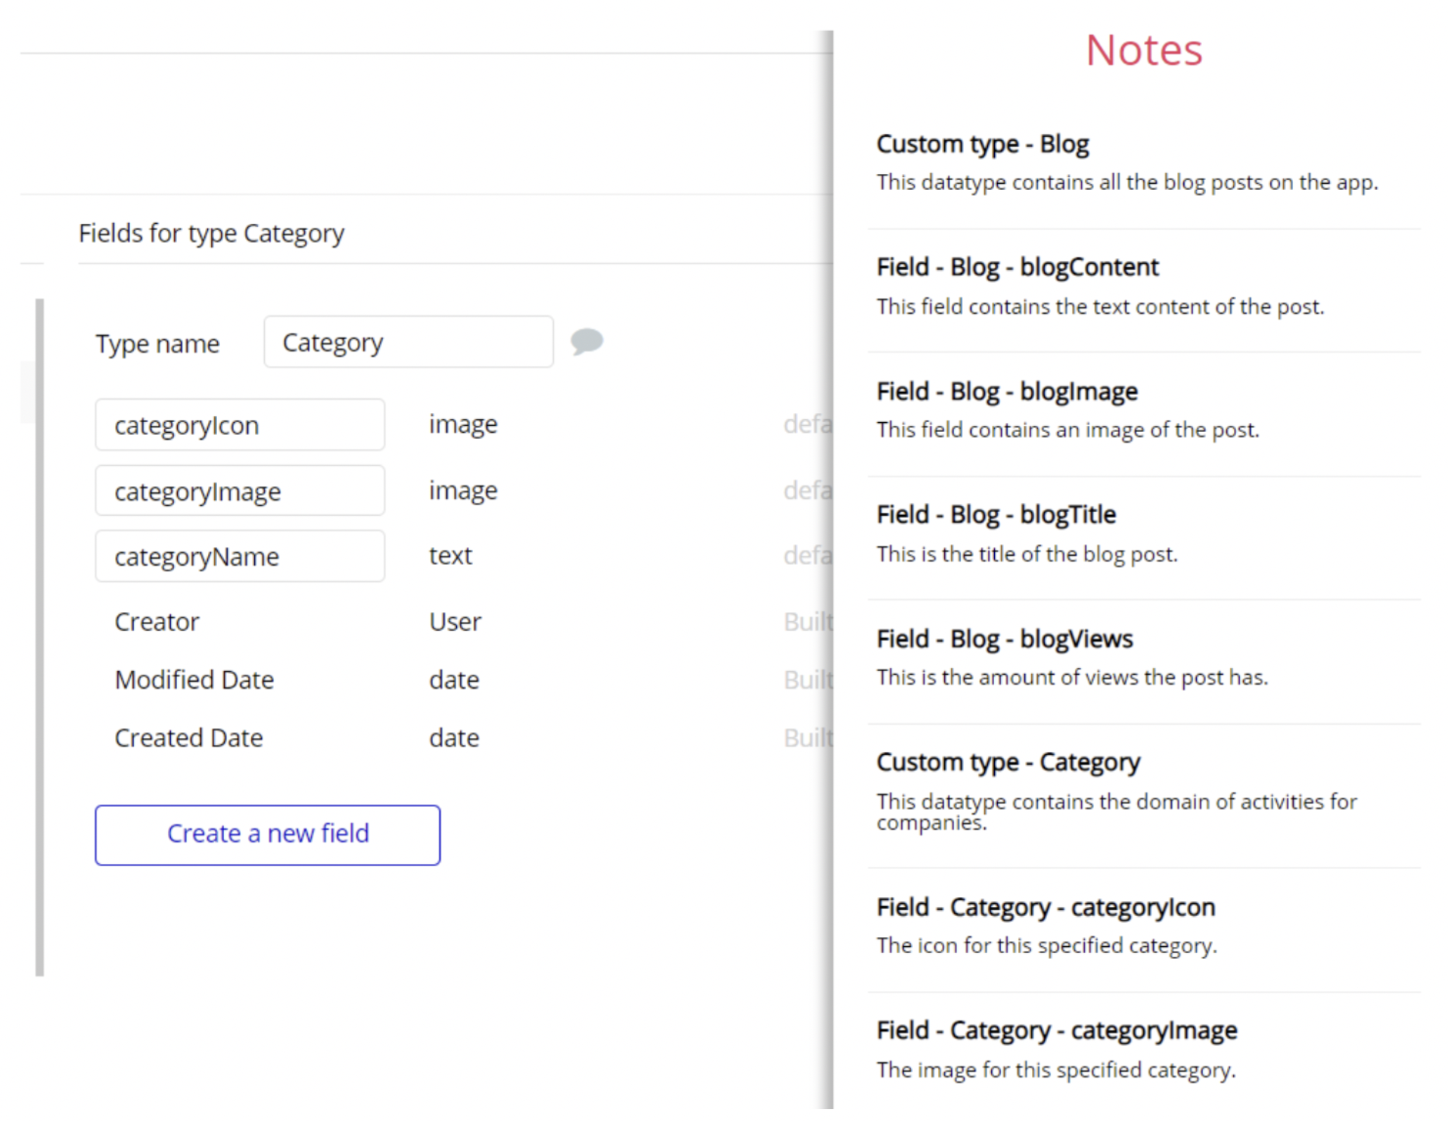Image resolution: width=1448 pixels, height=1121 pixels.
Task: Click the 'Field - Blog - blogTitle' note heading
Action: [996, 515]
